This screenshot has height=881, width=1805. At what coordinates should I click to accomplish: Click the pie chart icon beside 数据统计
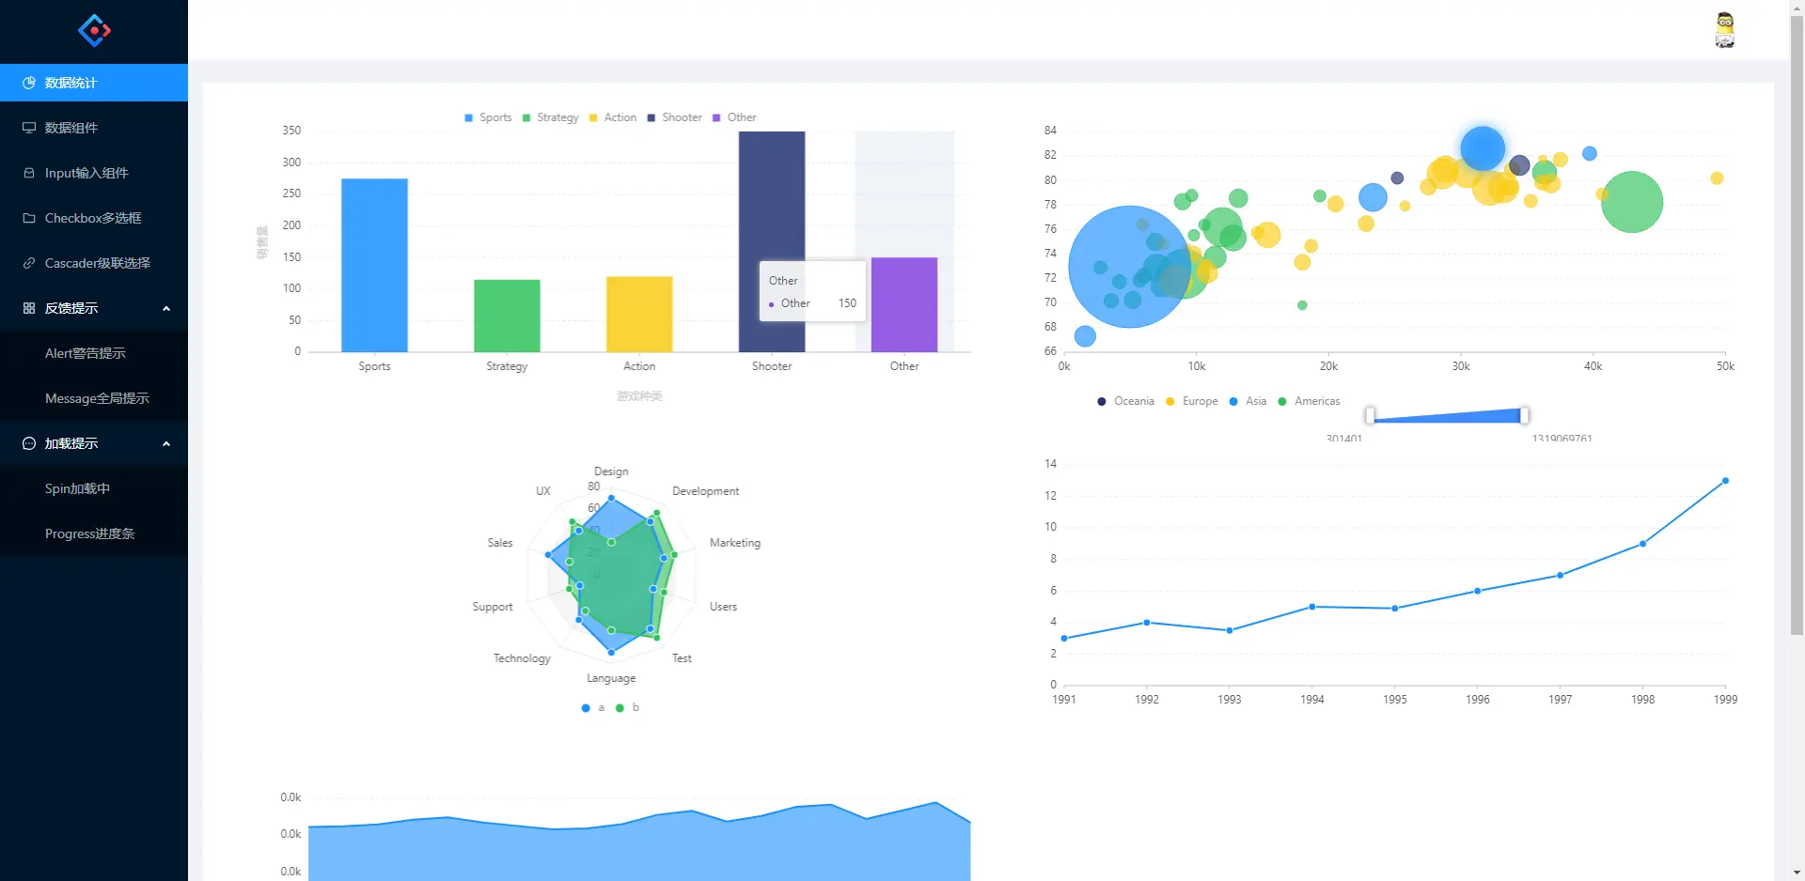pyautogui.click(x=27, y=83)
